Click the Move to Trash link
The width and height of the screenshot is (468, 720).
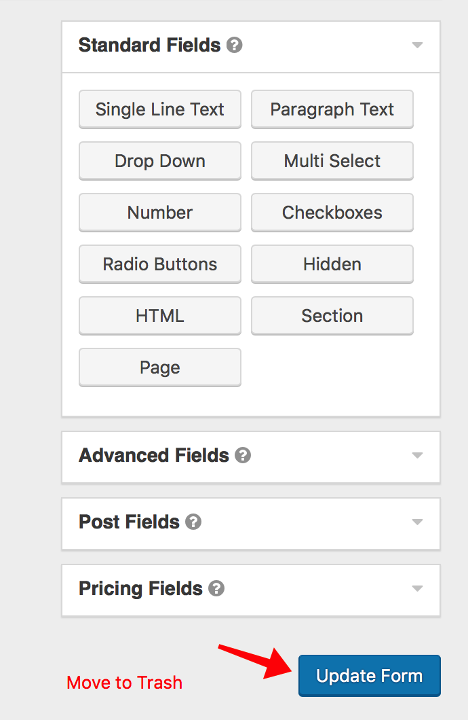point(125,683)
